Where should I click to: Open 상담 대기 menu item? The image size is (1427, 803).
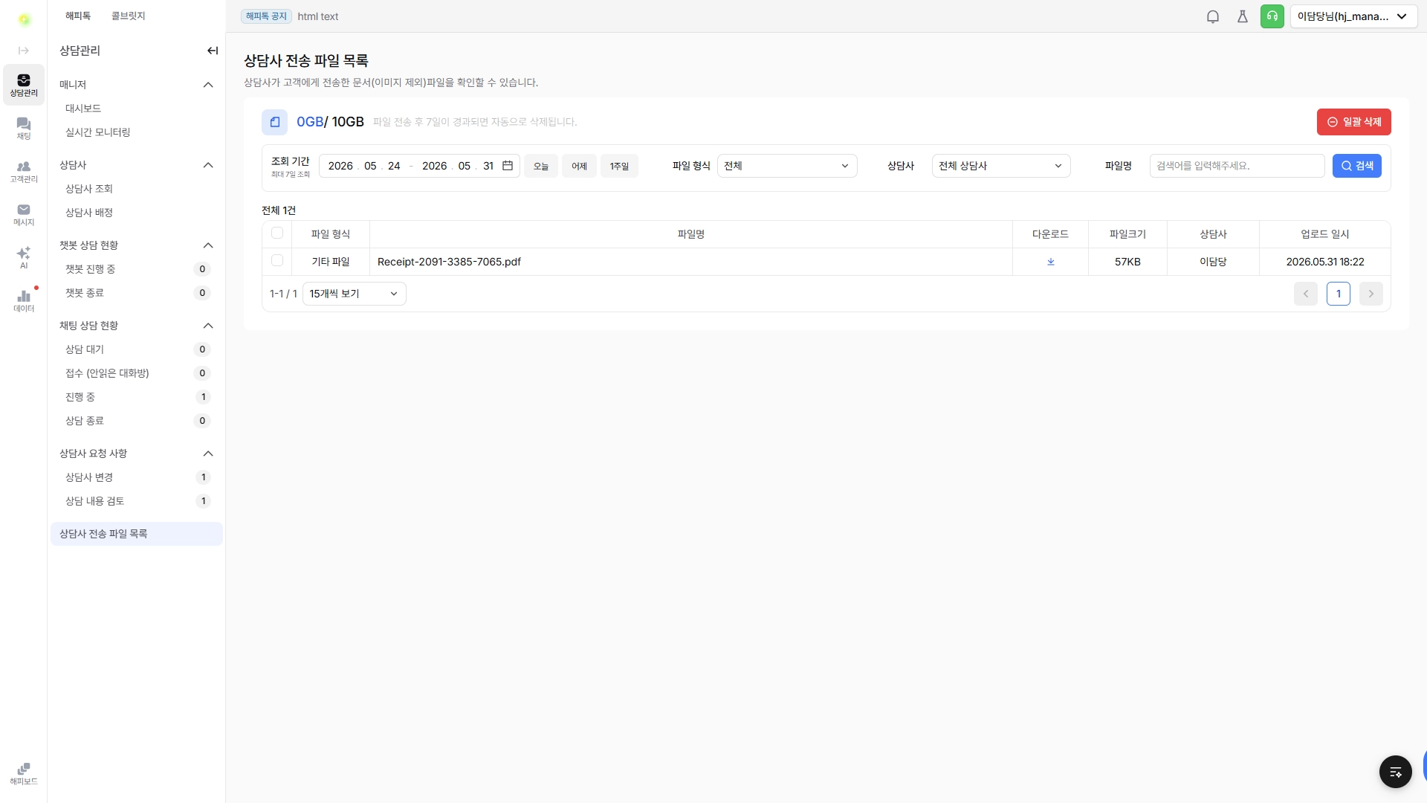click(137, 349)
